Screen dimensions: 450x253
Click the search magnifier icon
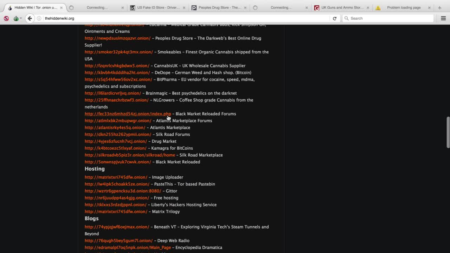(347, 18)
